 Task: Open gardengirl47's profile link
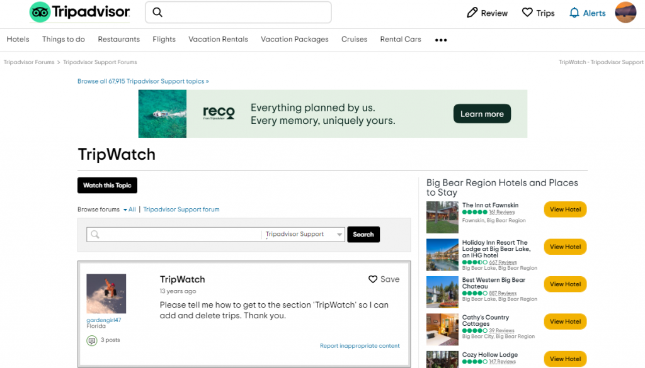pos(104,320)
